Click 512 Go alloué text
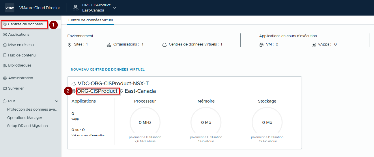The width and height of the screenshot is (374, 157). tap(267, 141)
